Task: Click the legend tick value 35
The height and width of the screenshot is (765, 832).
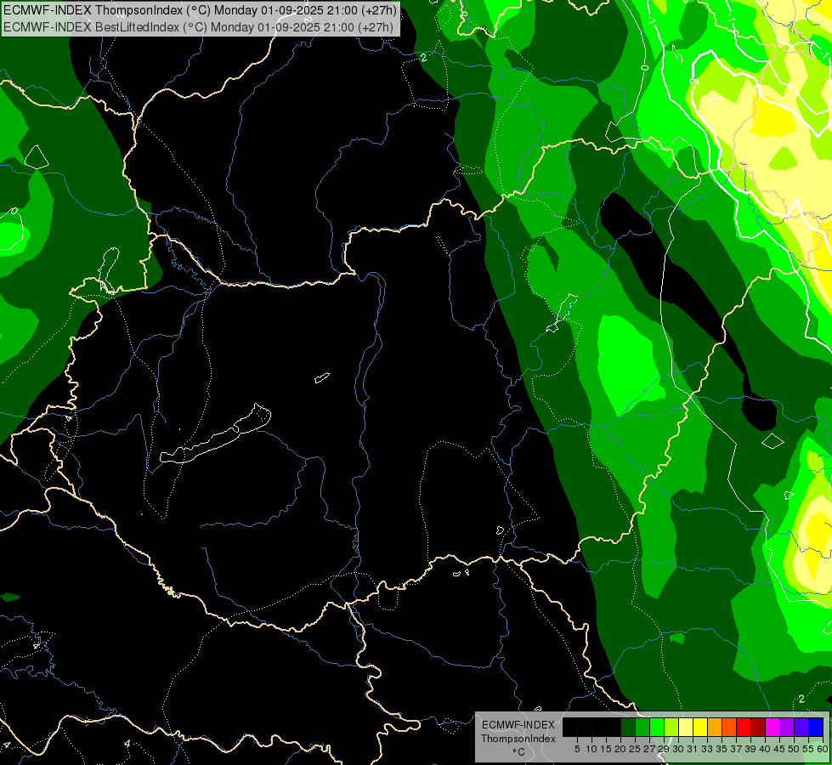Action: pyautogui.click(x=722, y=749)
